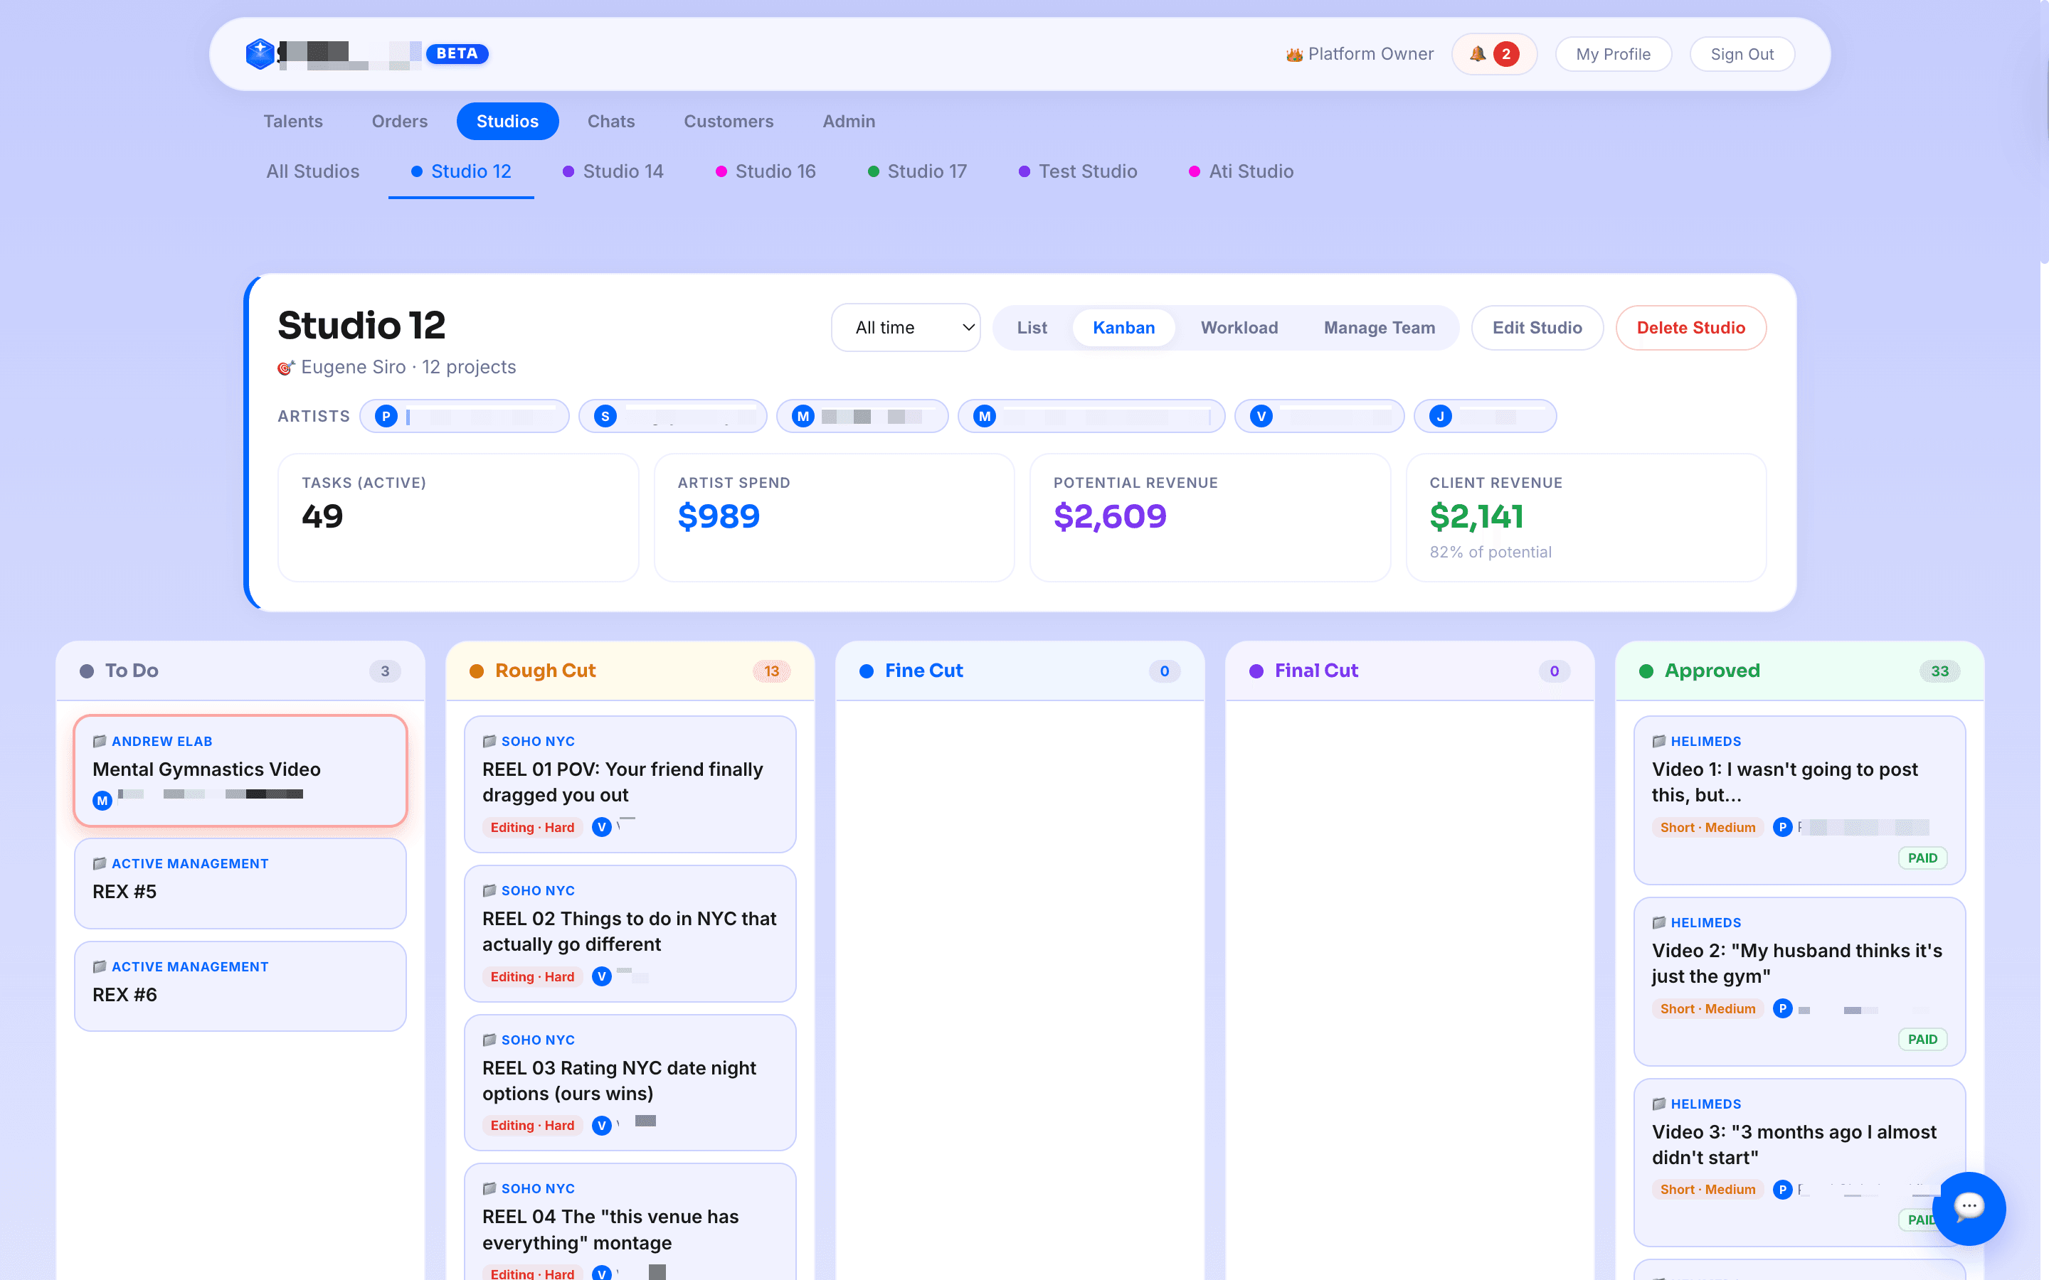This screenshot has height=1280, width=2049.
Task: Click the Edit Studio button
Action: 1537,328
